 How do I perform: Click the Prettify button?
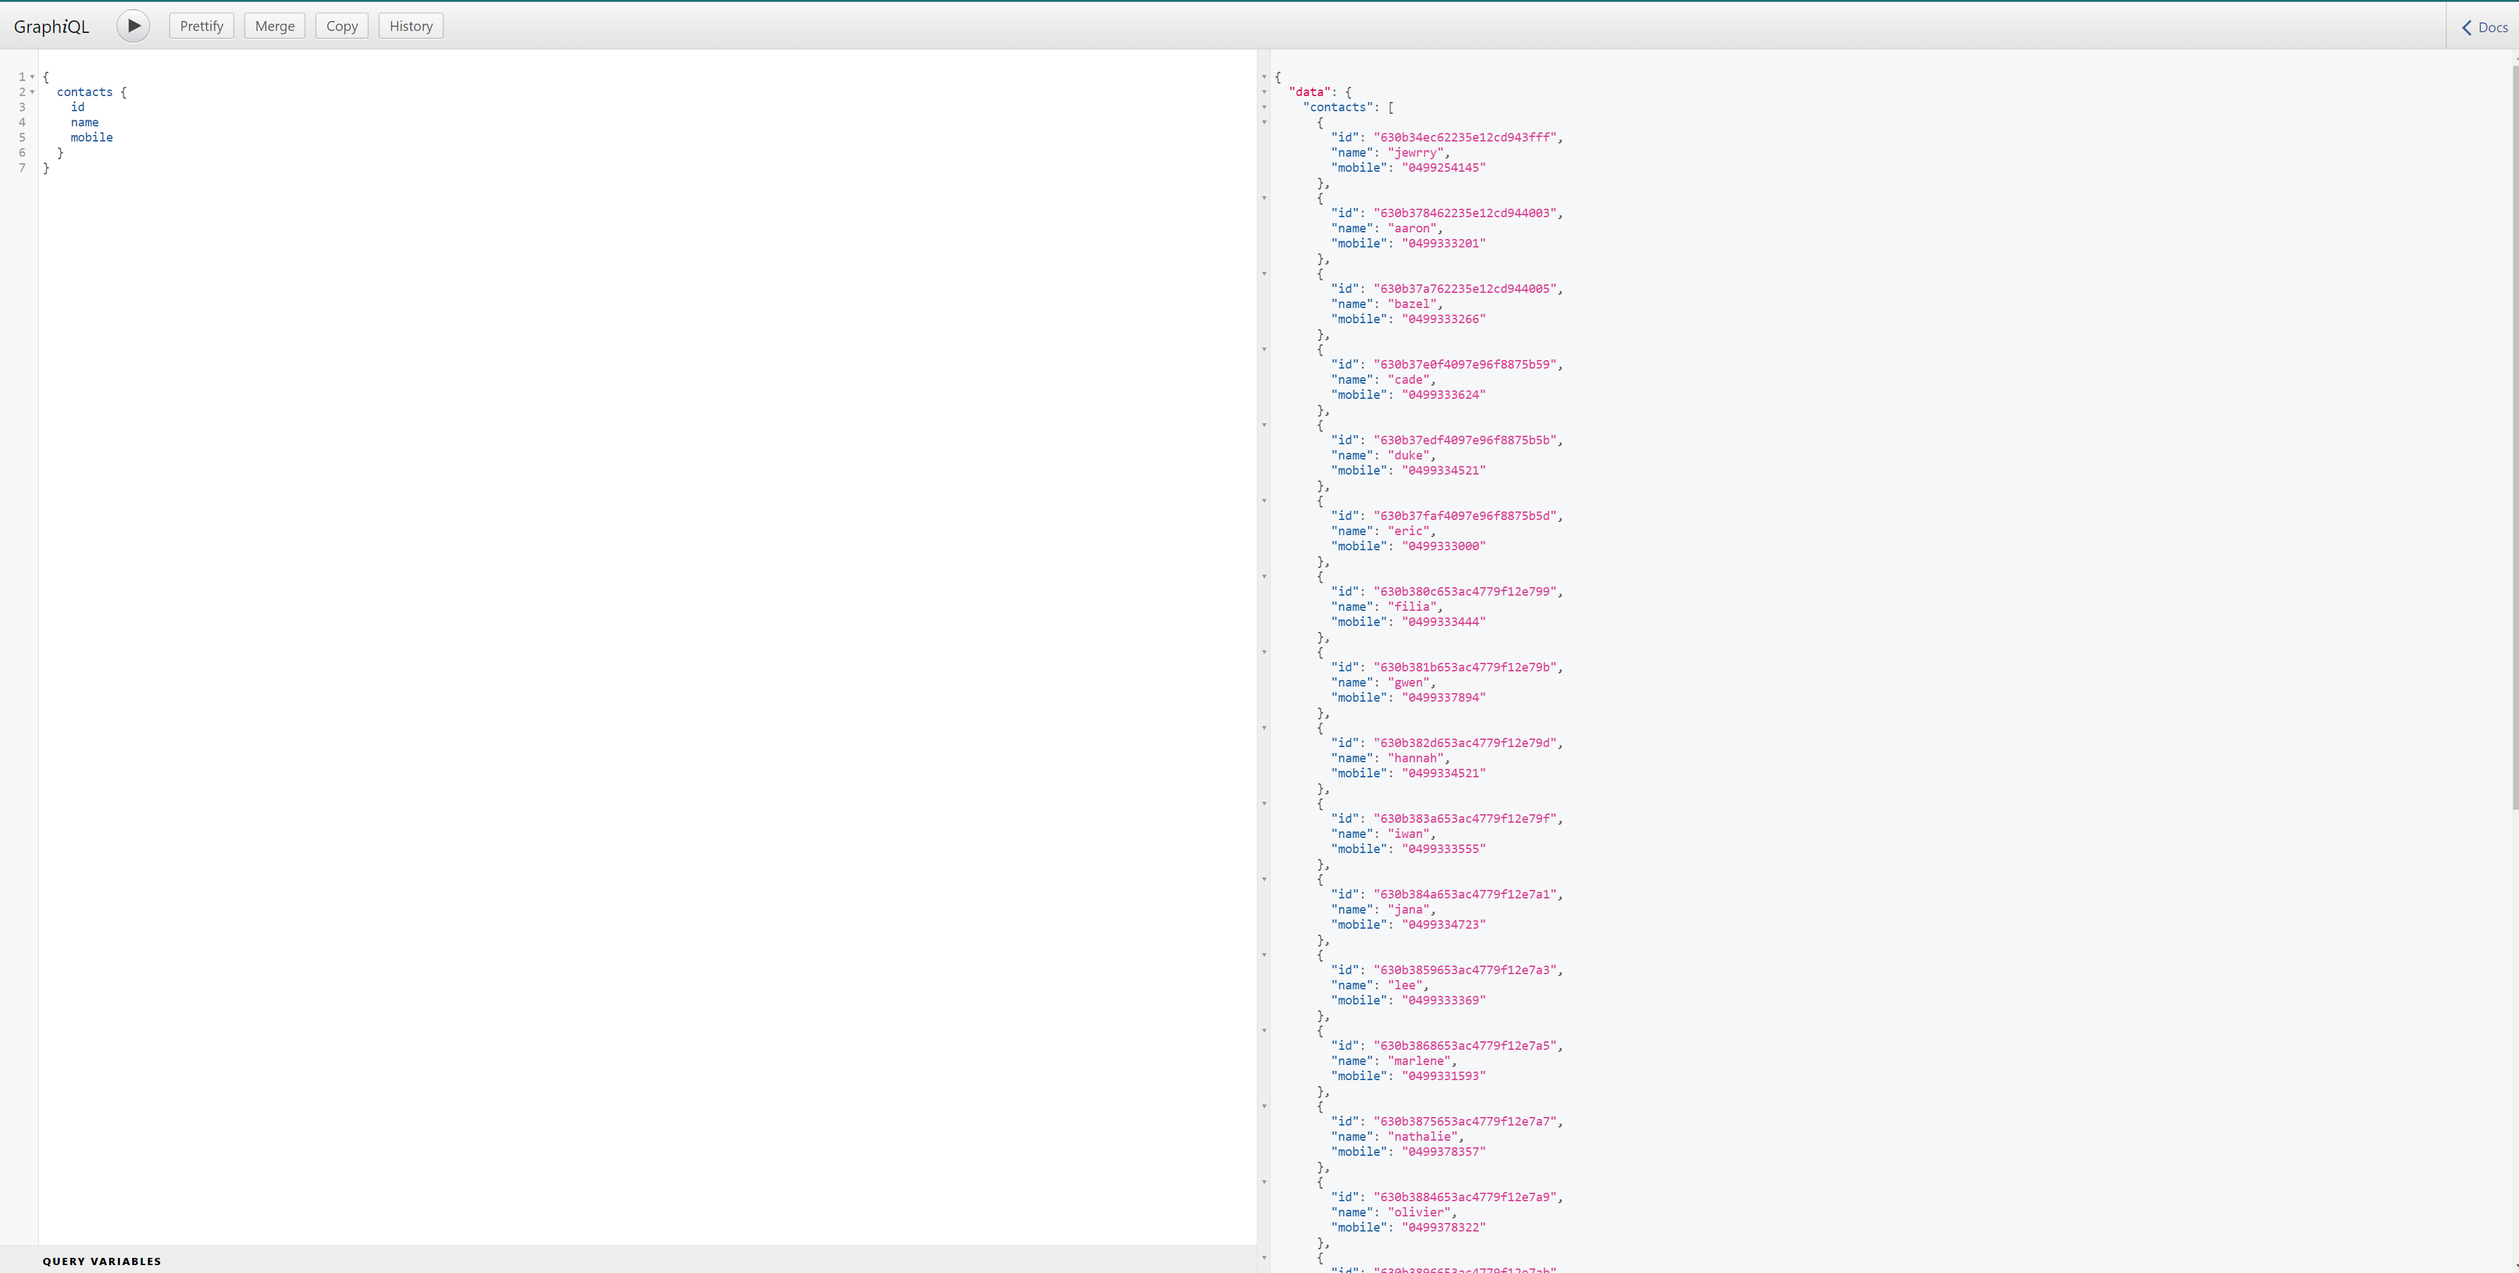(200, 26)
